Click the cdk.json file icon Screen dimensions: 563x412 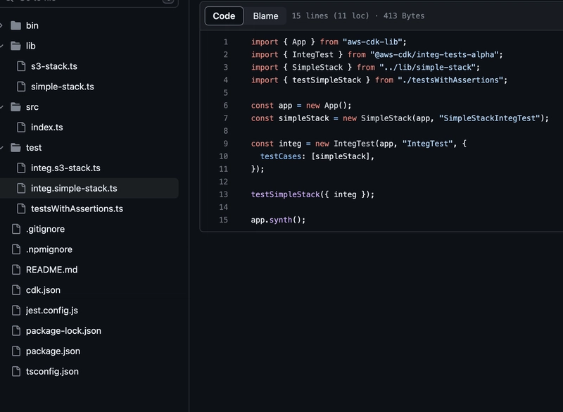16,290
